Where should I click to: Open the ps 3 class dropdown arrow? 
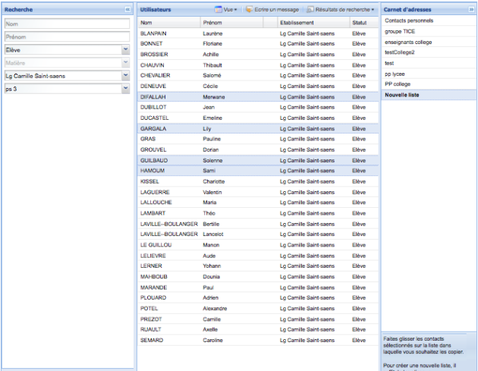pos(126,89)
